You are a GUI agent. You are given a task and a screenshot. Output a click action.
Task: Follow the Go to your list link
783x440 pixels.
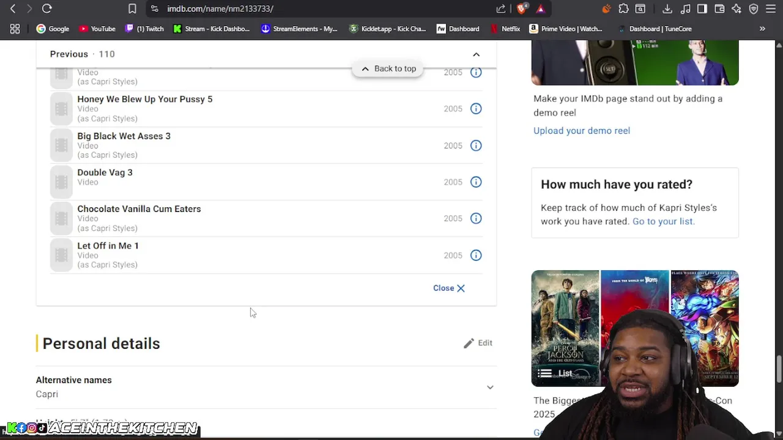[x=663, y=221]
